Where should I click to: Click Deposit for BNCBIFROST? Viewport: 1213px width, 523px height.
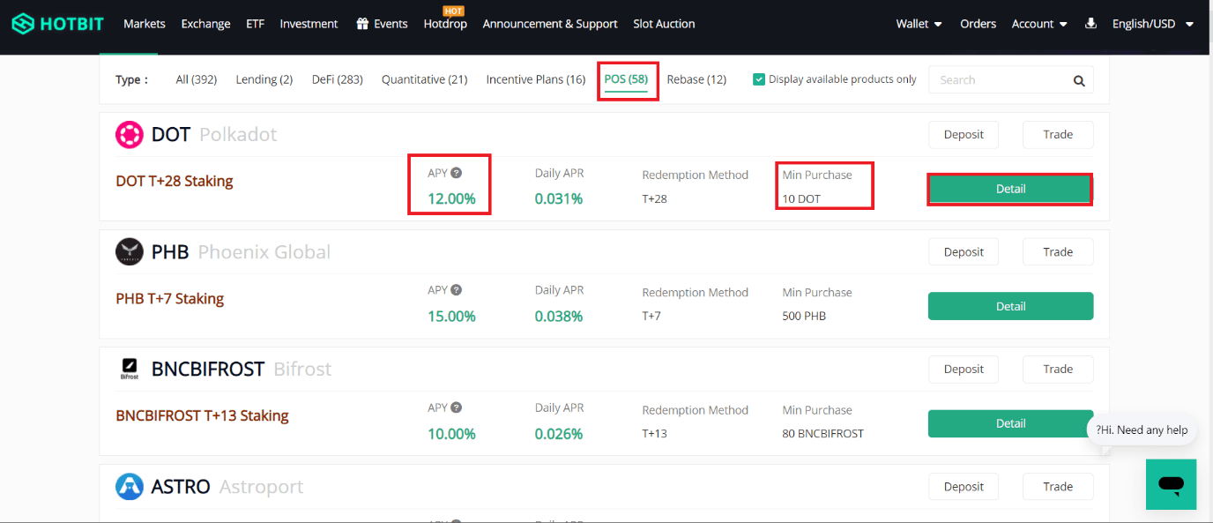(964, 369)
